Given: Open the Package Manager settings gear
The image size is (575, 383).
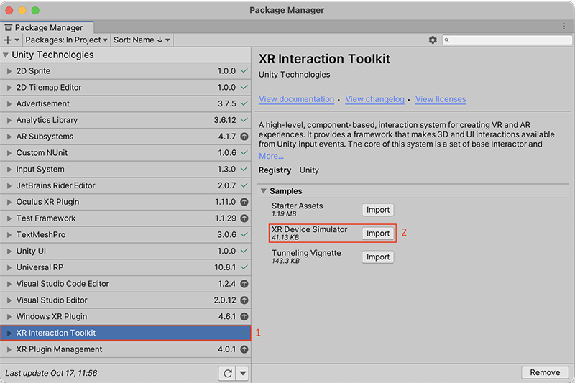Looking at the screenshot, I should (x=433, y=40).
